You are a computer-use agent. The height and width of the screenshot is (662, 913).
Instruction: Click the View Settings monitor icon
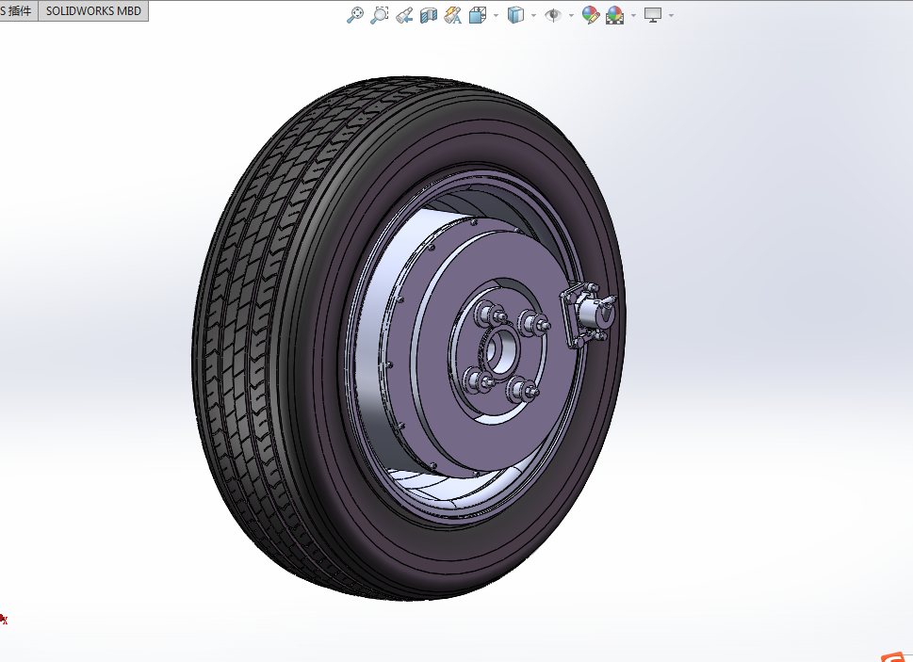click(x=653, y=15)
